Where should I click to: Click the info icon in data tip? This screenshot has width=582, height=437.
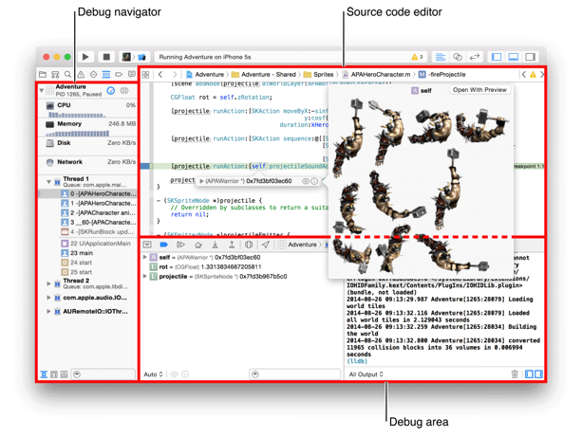click(x=314, y=181)
